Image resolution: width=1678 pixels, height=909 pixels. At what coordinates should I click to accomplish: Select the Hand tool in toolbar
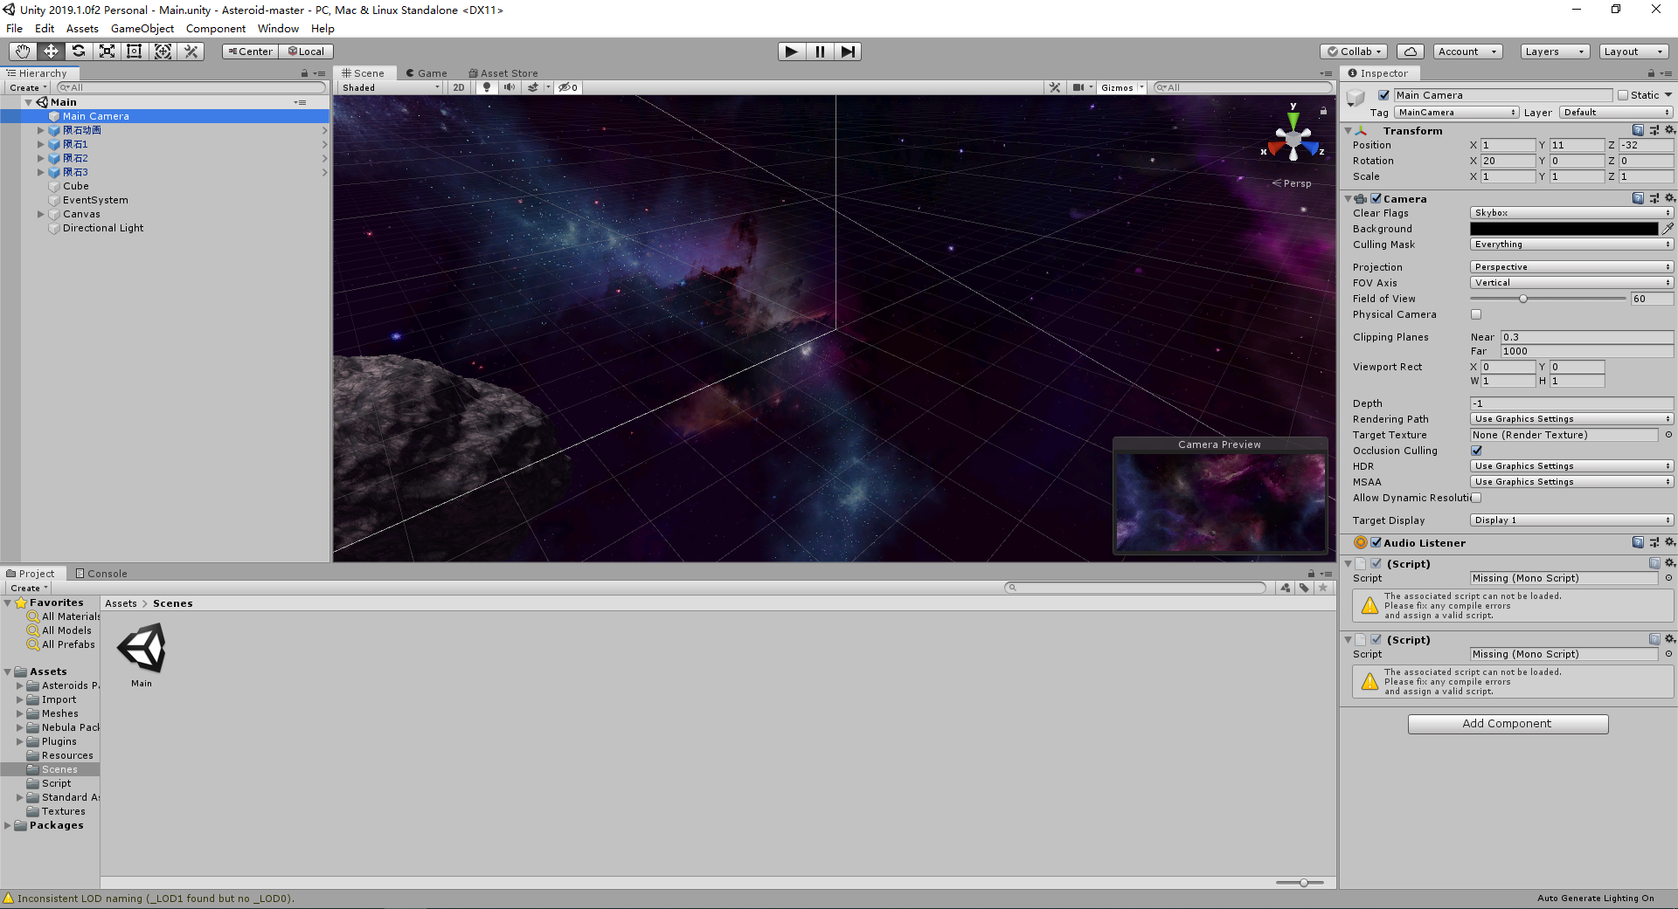point(23,52)
